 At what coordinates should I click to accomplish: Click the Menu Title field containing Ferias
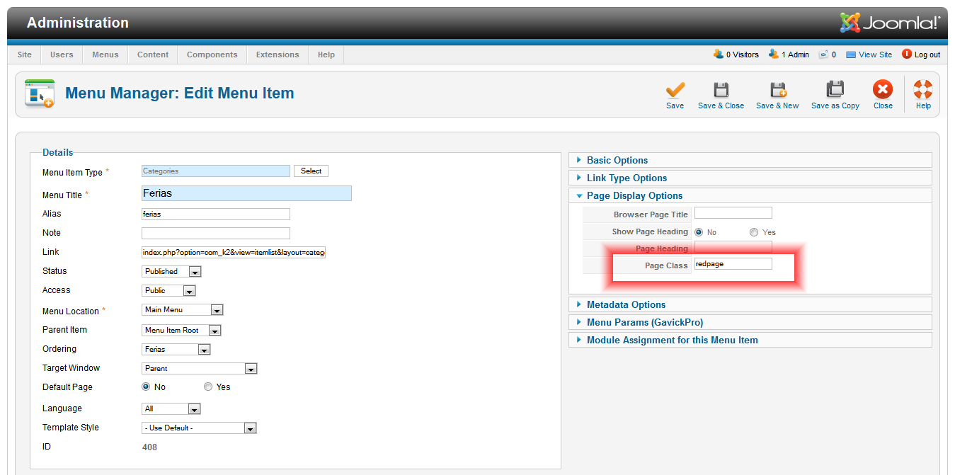[246, 193]
